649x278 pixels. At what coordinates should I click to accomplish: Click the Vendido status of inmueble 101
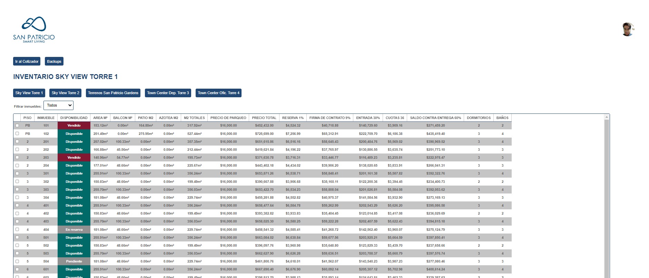click(74, 126)
